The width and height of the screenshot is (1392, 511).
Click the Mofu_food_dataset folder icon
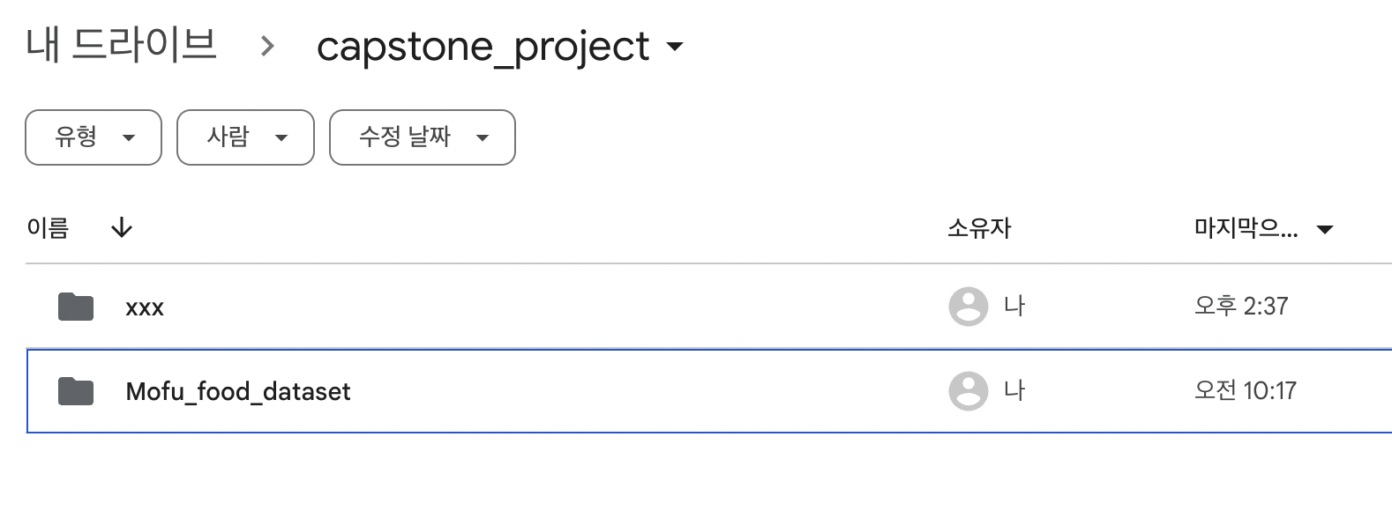coord(76,391)
